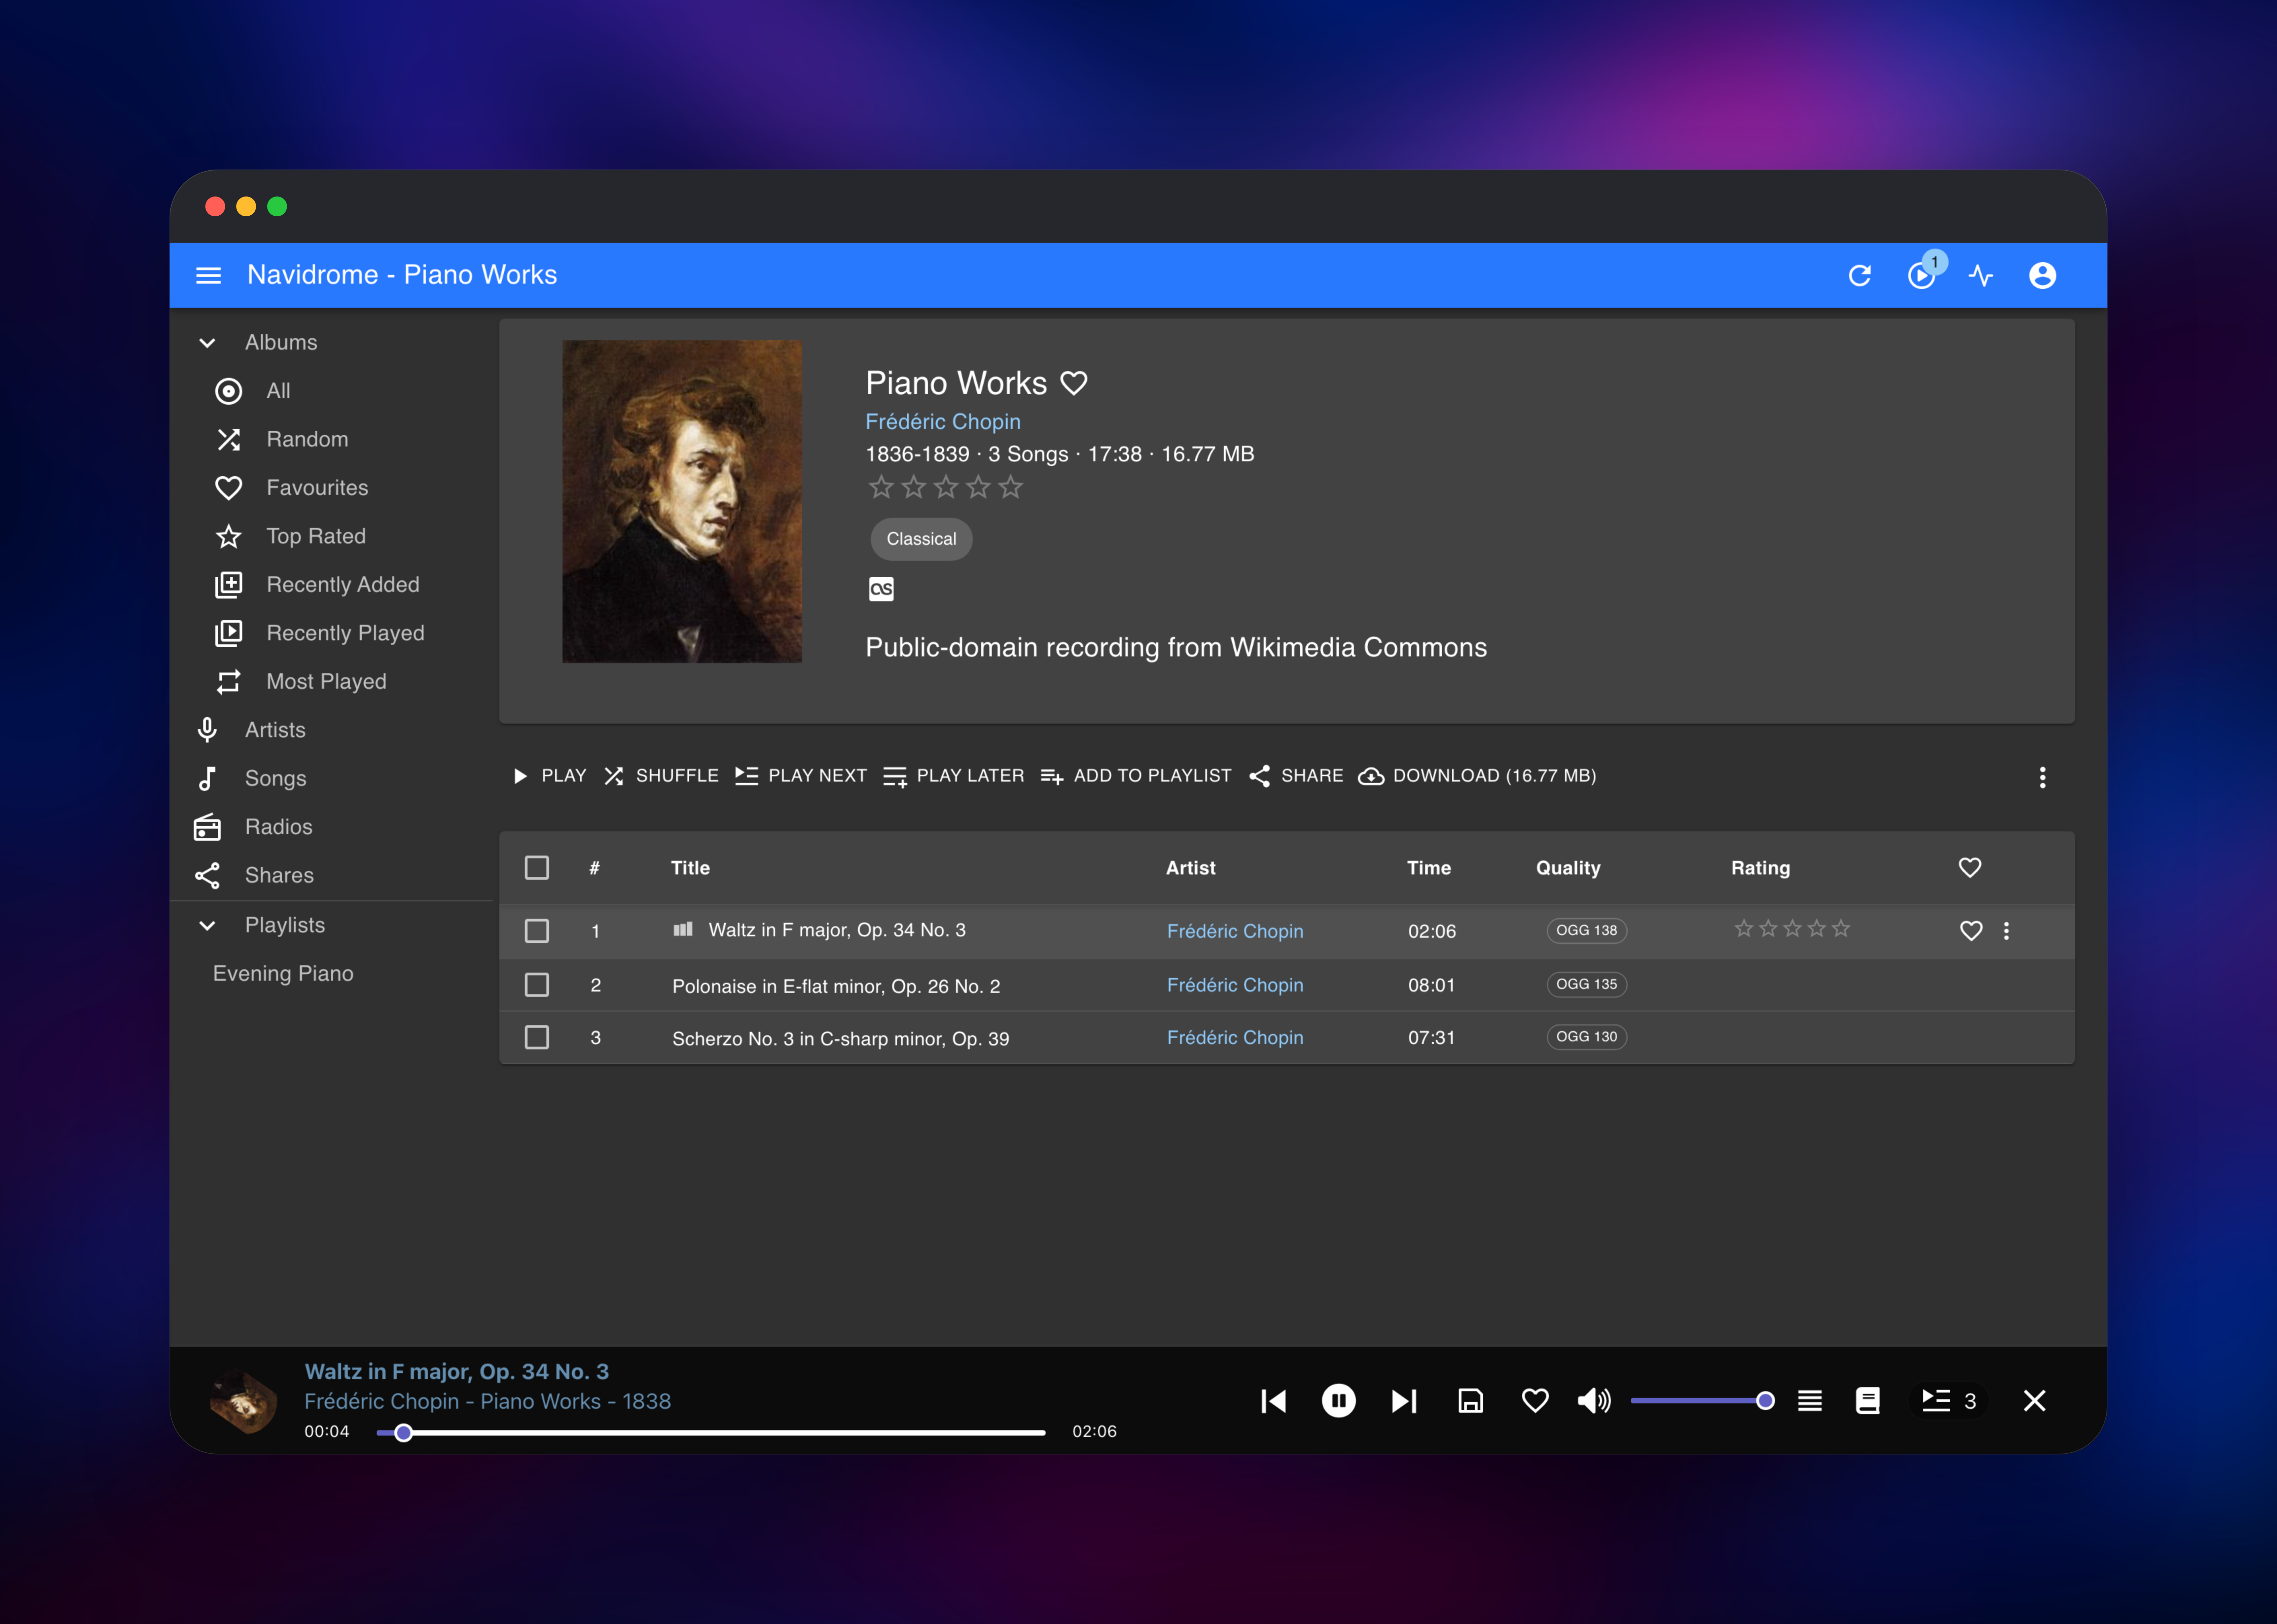Click the PLAY NEXT button
The width and height of the screenshot is (2277, 1624).
pyautogui.click(x=801, y=776)
